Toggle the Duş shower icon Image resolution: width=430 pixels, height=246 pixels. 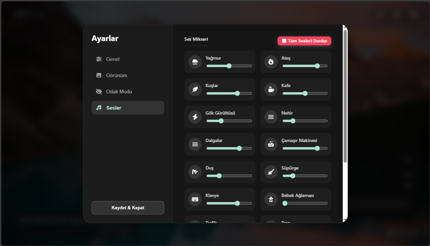195,172
